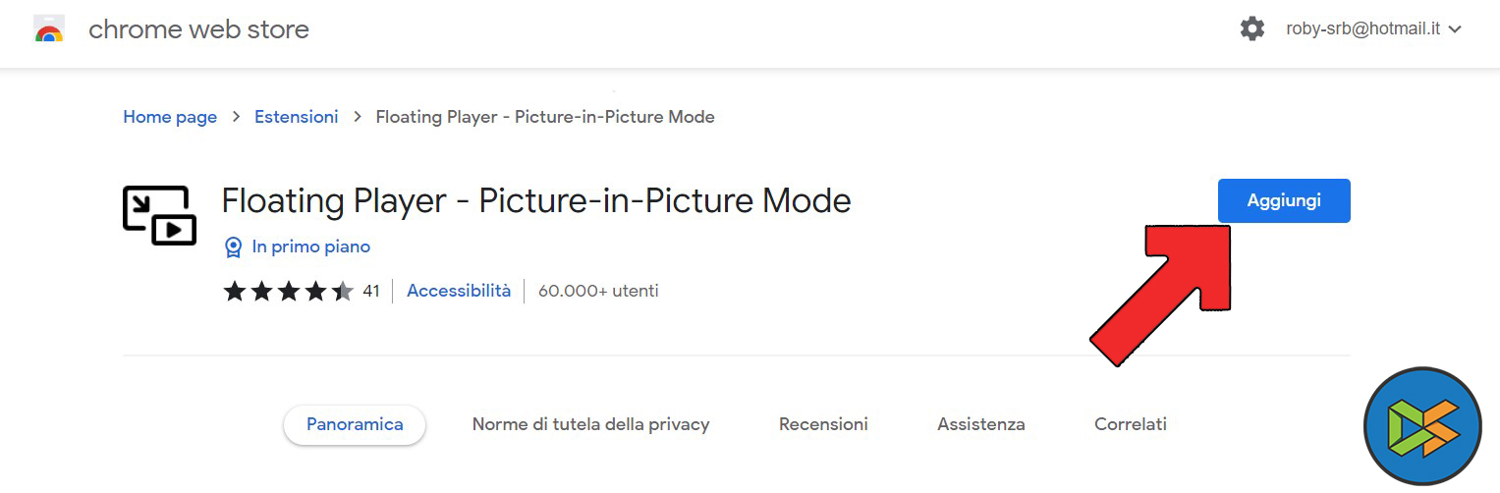Open the Accessibilità category link
This screenshot has height=493, width=1500.
[459, 292]
